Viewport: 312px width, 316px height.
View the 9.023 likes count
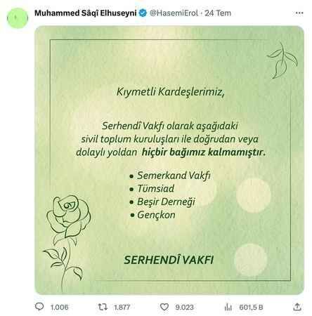[184, 307]
